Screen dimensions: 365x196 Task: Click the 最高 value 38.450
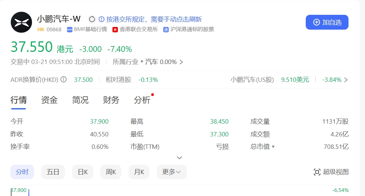coord(219,122)
